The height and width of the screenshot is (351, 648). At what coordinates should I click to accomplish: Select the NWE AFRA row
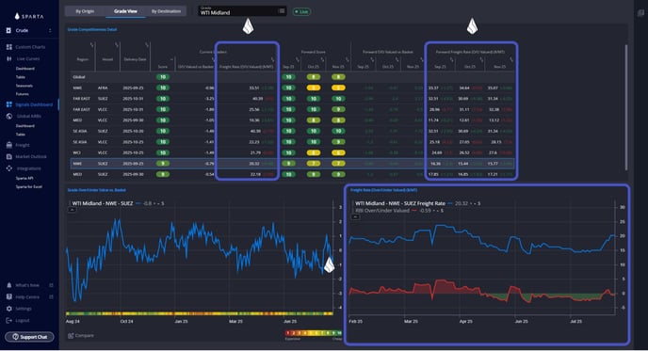click(x=292, y=88)
